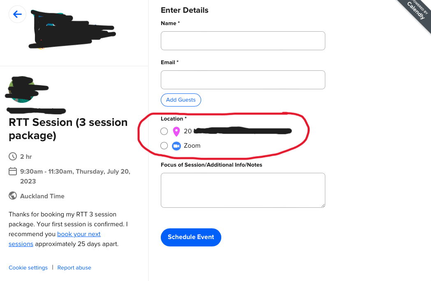Click the clock duration icon
431x281 pixels.
point(13,156)
